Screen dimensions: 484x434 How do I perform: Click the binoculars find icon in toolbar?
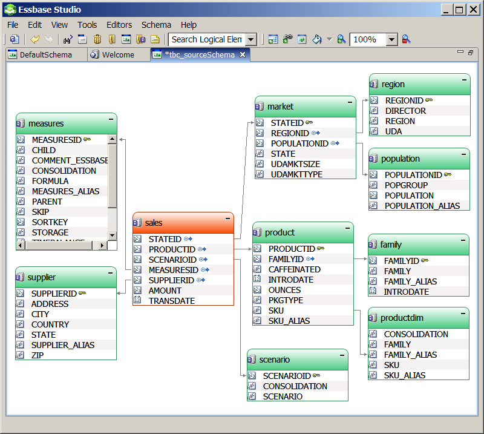pyautogui.click(x=68, y=39)
